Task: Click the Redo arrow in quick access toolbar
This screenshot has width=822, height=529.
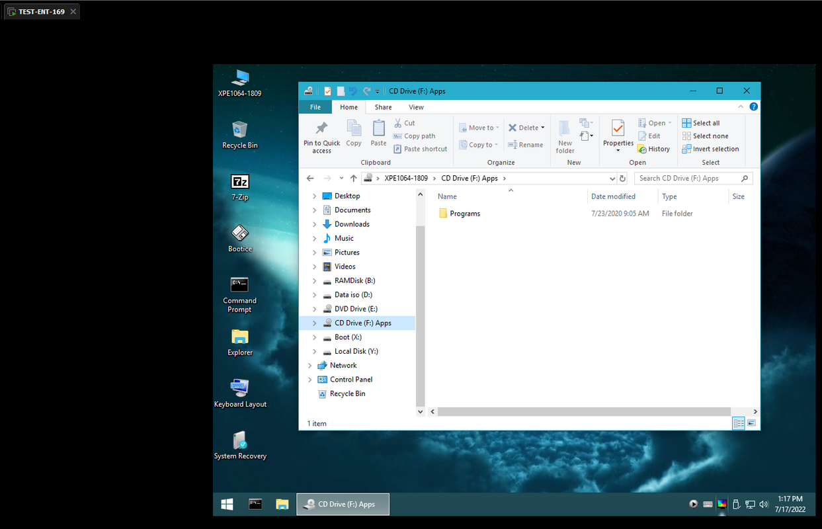Action: [366, 91]
